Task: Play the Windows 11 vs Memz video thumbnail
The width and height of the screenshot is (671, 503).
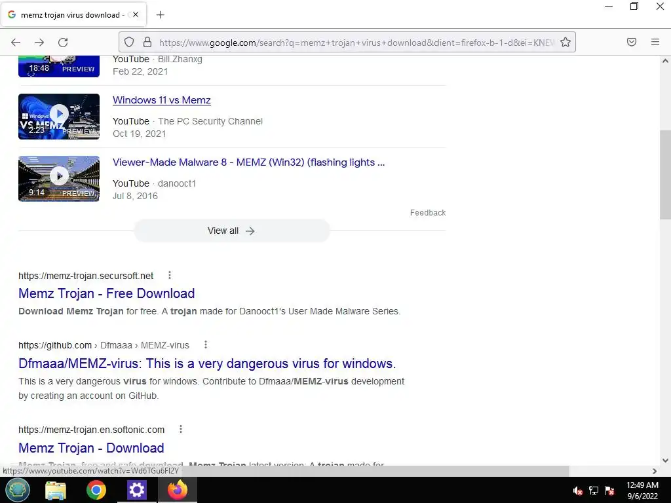Action: point(59,117)
